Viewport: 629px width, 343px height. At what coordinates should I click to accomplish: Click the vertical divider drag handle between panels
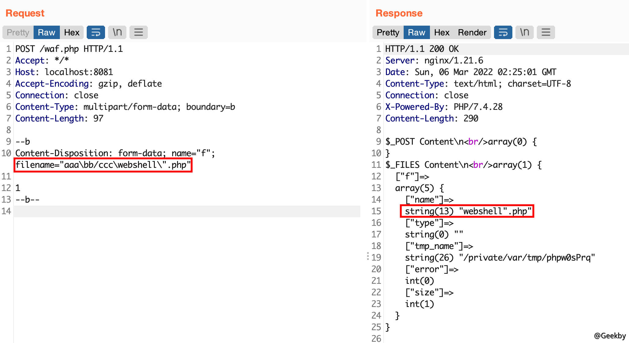pos(368,256)
